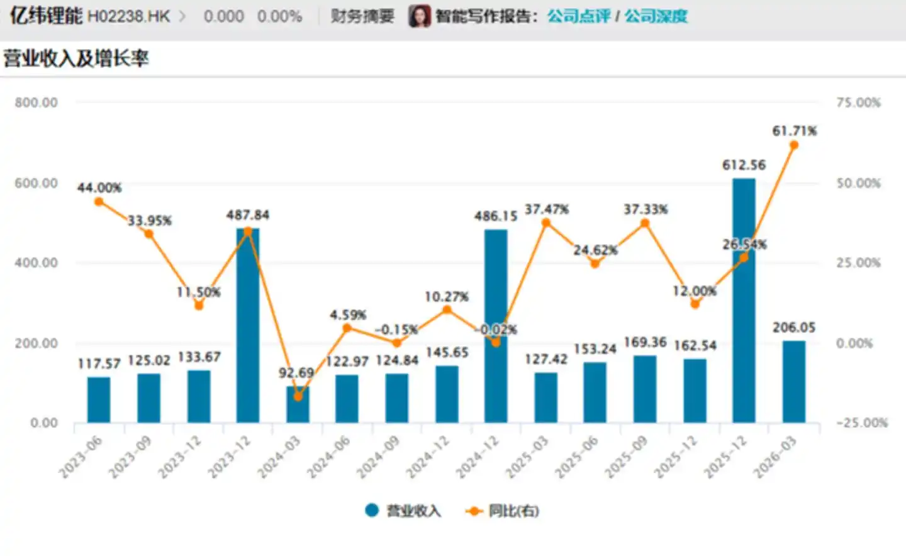Click the -0.02% growth data point

pyautogui.click(x=496, y=343)
